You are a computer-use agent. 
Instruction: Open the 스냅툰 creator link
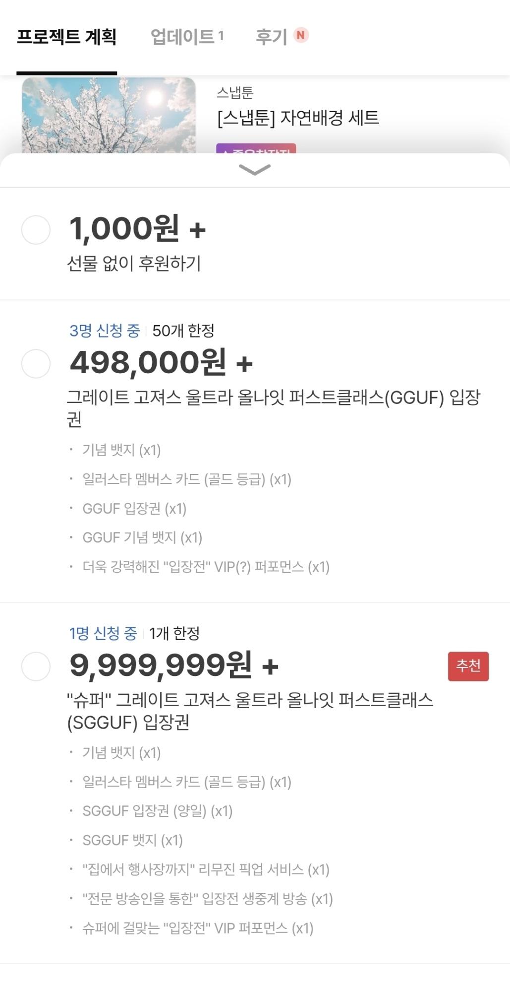[x=235, y=92]
